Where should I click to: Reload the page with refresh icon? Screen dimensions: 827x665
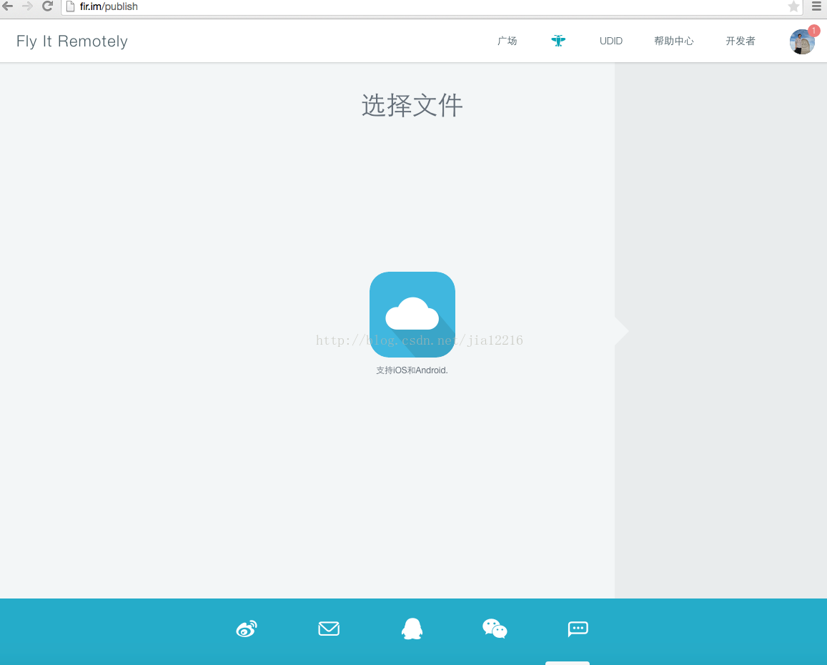tap(47, 6)
